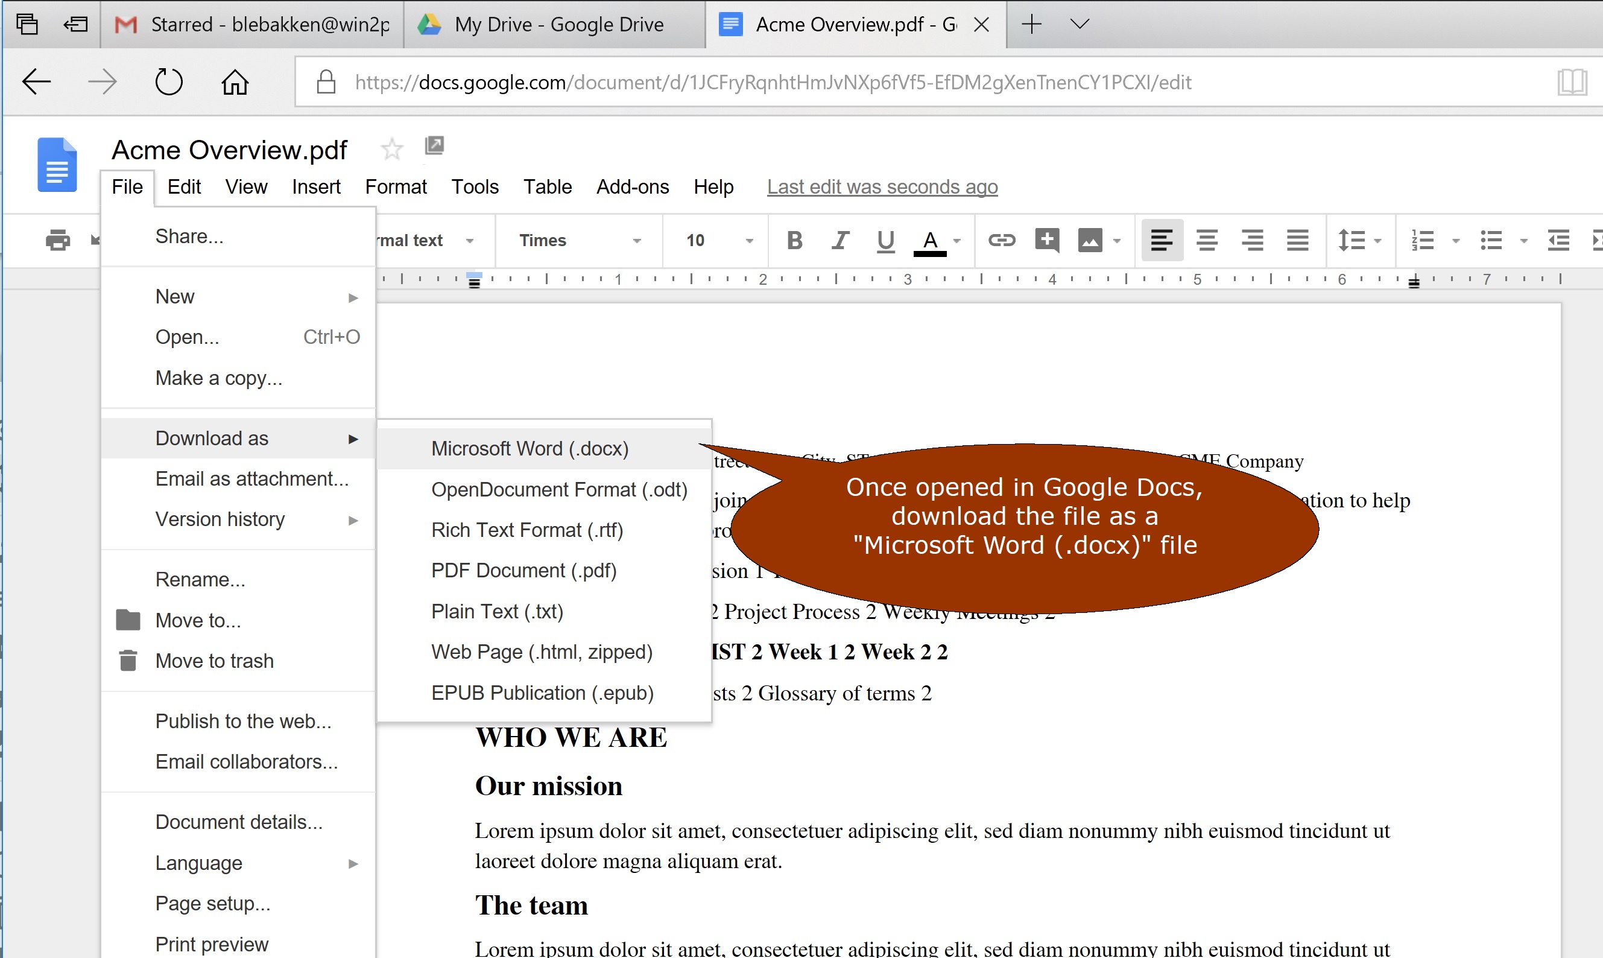Toggle Bold formatting
Viewport: 1603px width, 958px height.
795,240
